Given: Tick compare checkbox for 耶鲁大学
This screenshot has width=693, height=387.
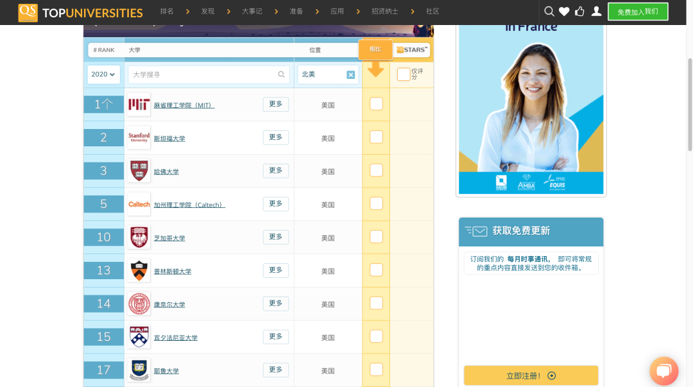Looking at the screenshot, I should (376, 369).
